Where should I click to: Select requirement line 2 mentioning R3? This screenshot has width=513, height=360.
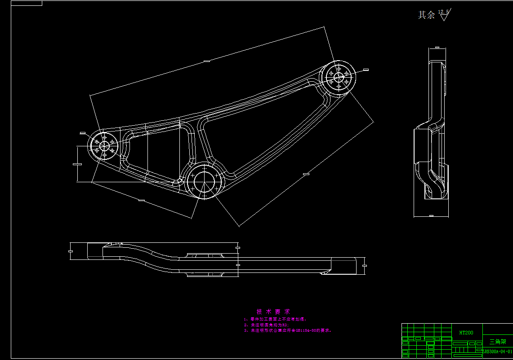pos(267,325)
